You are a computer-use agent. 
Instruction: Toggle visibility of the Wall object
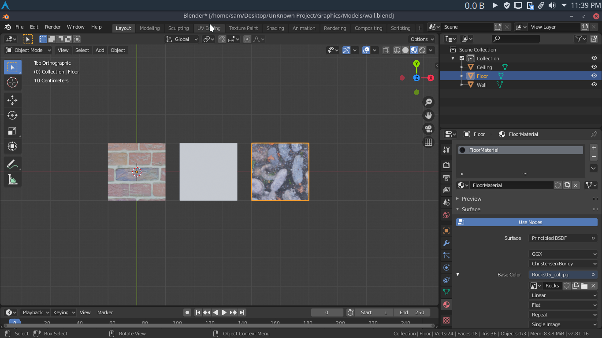click(x=594, y=84)
